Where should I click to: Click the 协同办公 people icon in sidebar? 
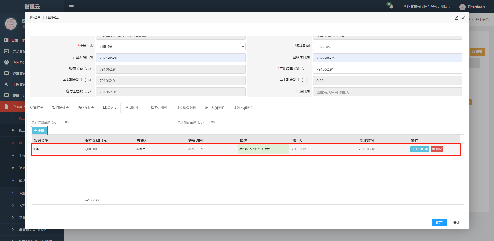pos(7,62)
